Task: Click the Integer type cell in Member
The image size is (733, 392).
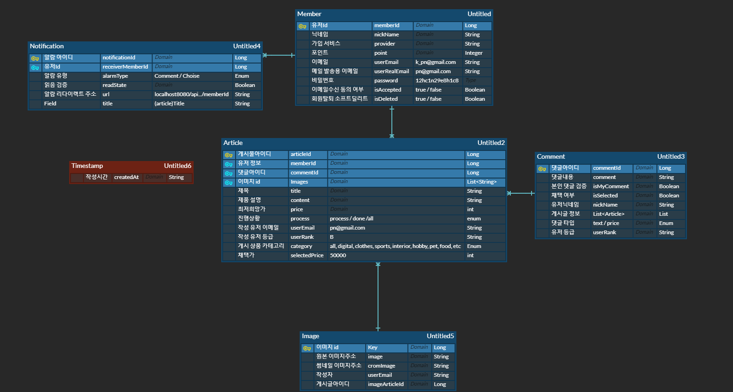Action: [x=478, y=53]
